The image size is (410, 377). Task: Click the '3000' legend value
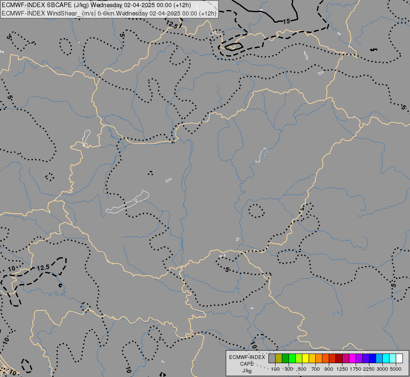pyautogui.click(x=382, y=369)
